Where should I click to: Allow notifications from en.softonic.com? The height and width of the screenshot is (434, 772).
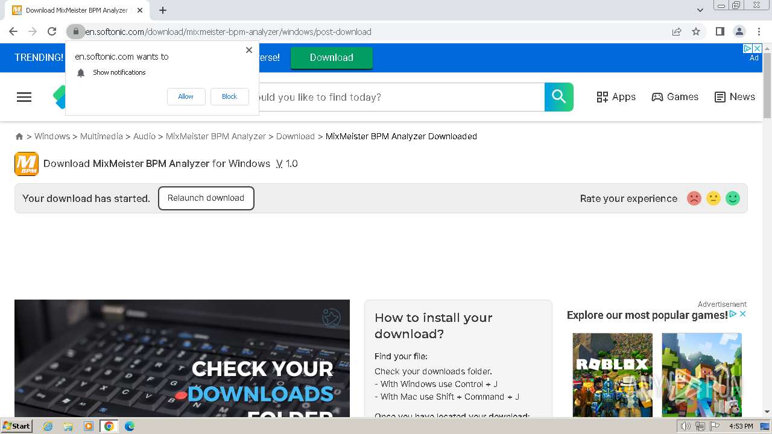pos(186,96)
